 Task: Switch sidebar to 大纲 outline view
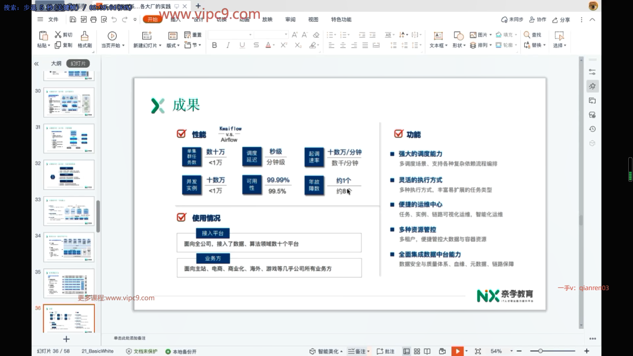[56, 63]
